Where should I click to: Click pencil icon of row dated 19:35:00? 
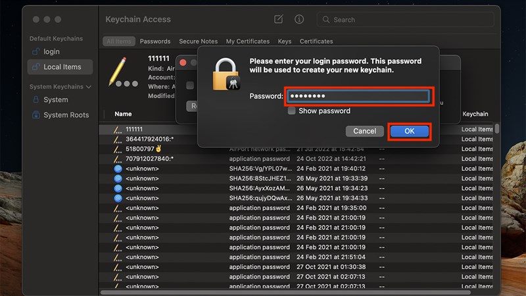coord(117,208)
